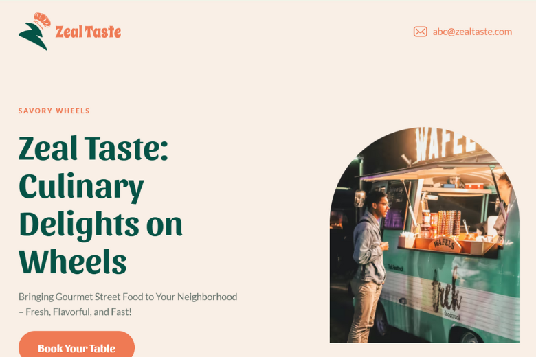Click the side mirror of truck
The width and height of the screenshot is (536, 357).
coord(359,198)
